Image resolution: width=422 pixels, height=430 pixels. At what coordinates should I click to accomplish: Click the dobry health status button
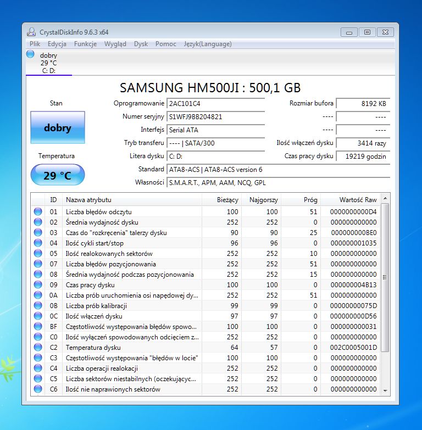58,127
